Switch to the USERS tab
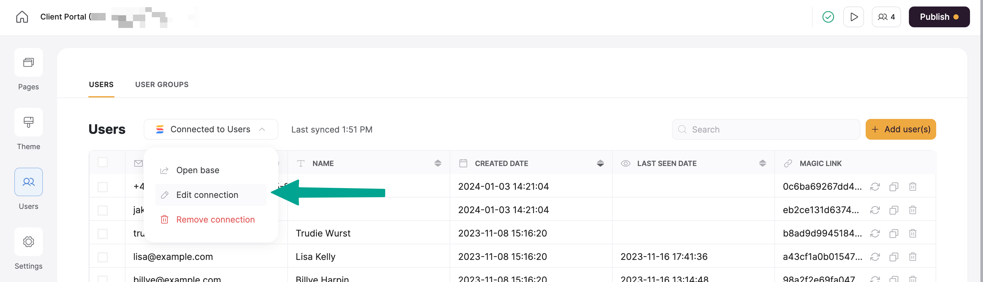The width and height of the screenshot is (983, 282). (101, 85)
